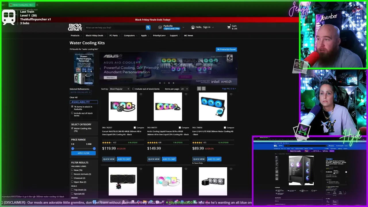Open the Sort by Most Popular dropdown
Viewport: 368px width, 207px height.
coord(120,89)
